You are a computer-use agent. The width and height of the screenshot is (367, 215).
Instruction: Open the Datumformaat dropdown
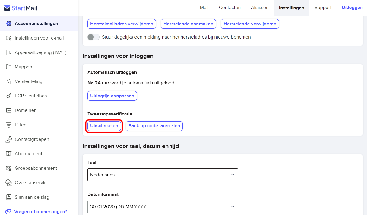[163, 207]
